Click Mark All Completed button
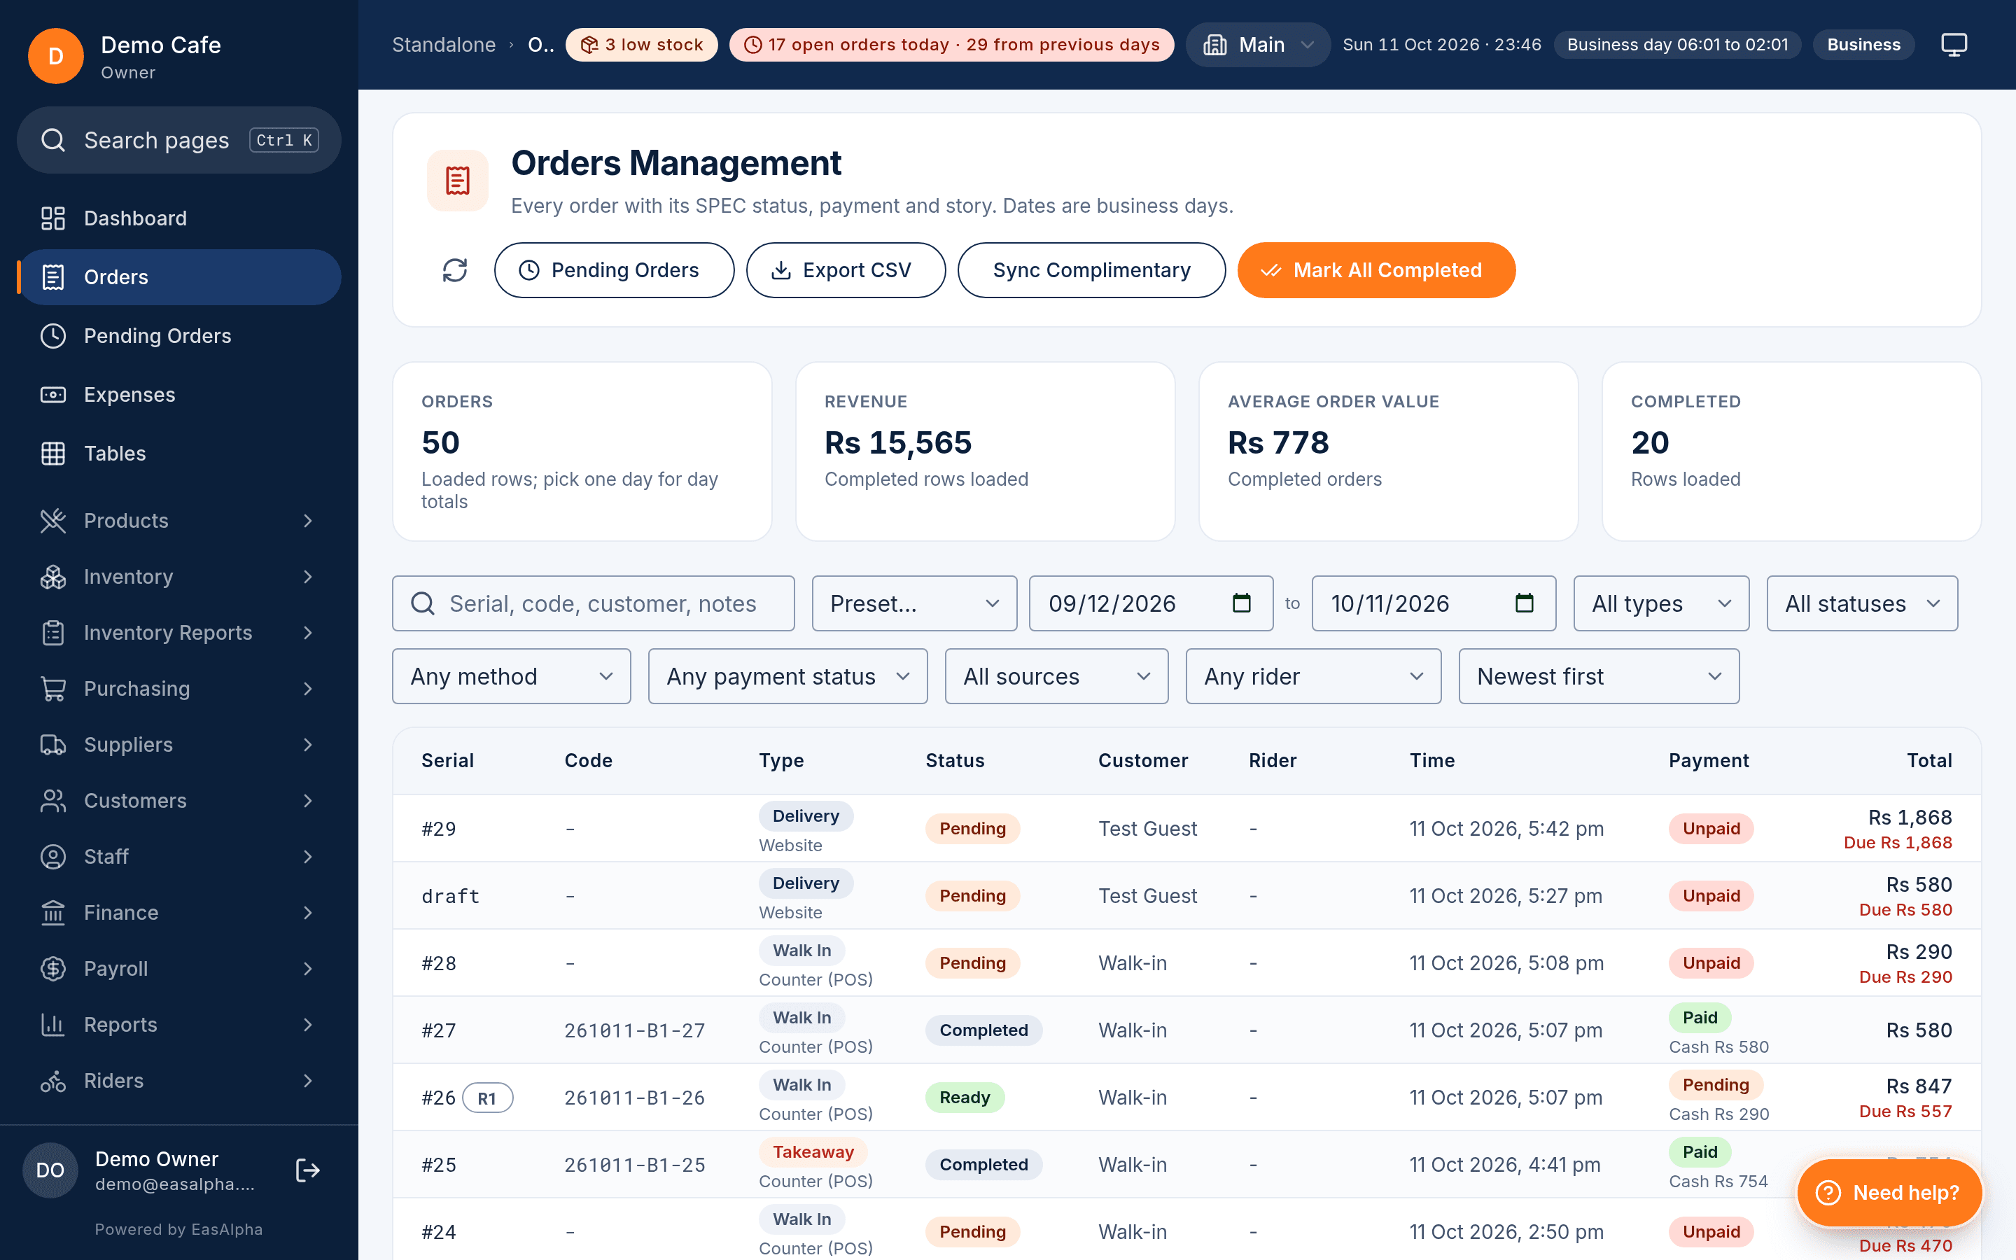Image resolution: width=2016 pixels, height=1260 pixels. 1376,270
